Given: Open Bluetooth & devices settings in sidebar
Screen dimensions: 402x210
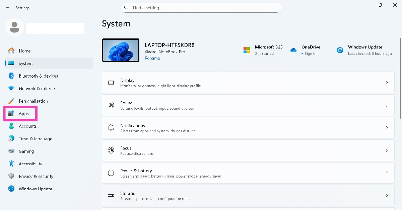Looking at the screenshot, I should pos(11,76).
